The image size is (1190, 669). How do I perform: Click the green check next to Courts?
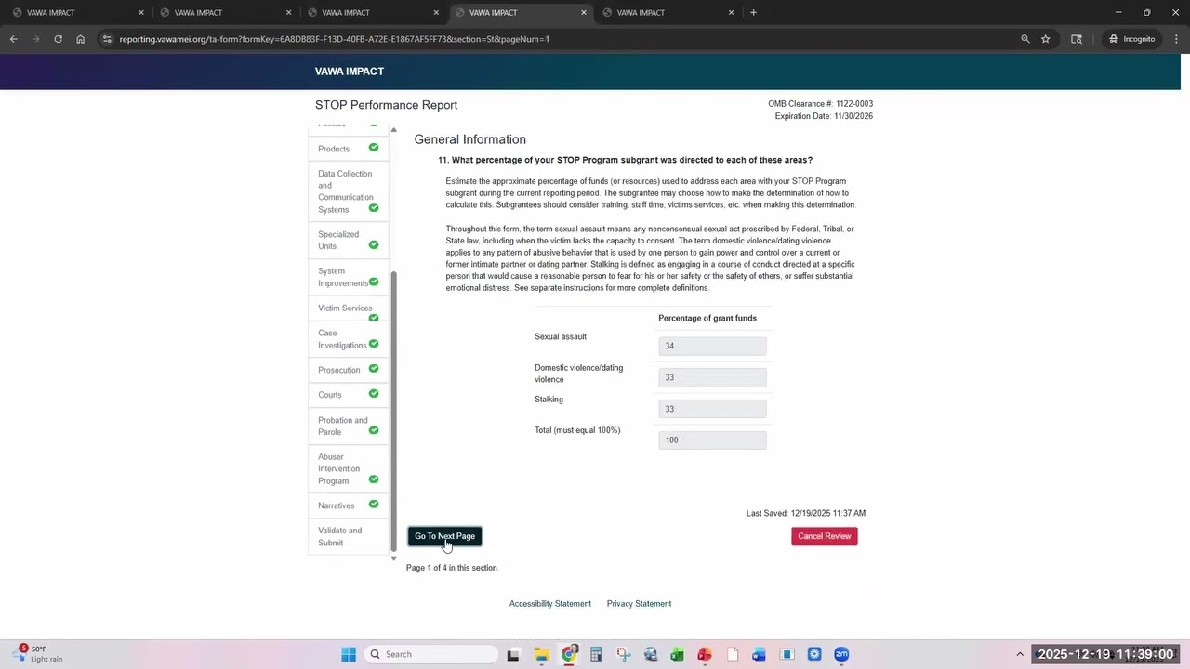point(374,394)
